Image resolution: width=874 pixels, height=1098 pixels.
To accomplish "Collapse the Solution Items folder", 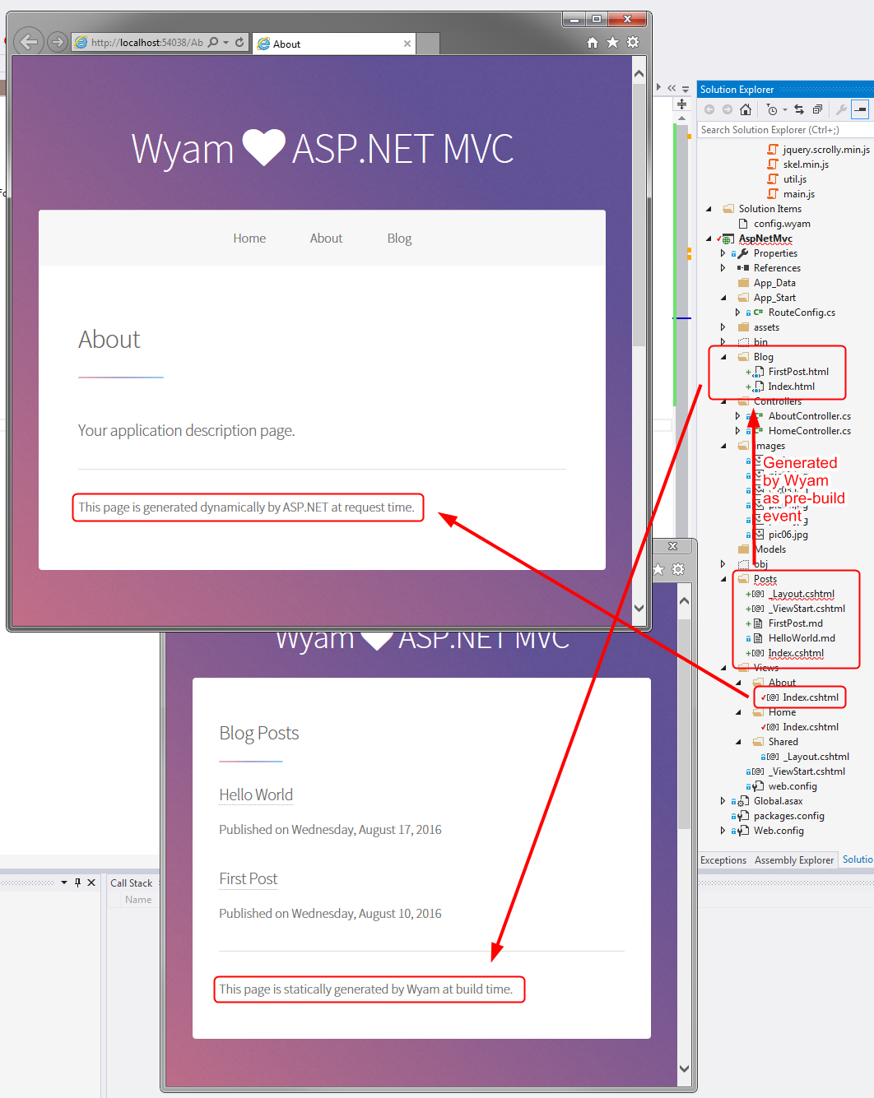I will (709, 209).
